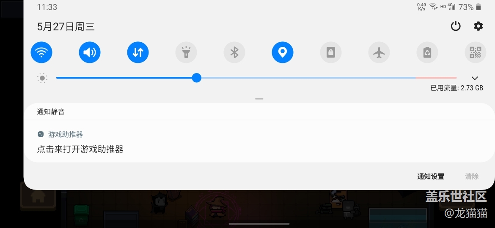Screen dimensions: 495x228
Task: Open the 游戏助推器 notification
Action: [x=259, y=142]
